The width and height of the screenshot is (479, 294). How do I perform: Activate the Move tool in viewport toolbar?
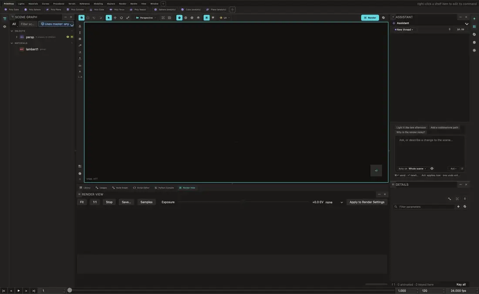pyautogui.click(x=115, y=18)
